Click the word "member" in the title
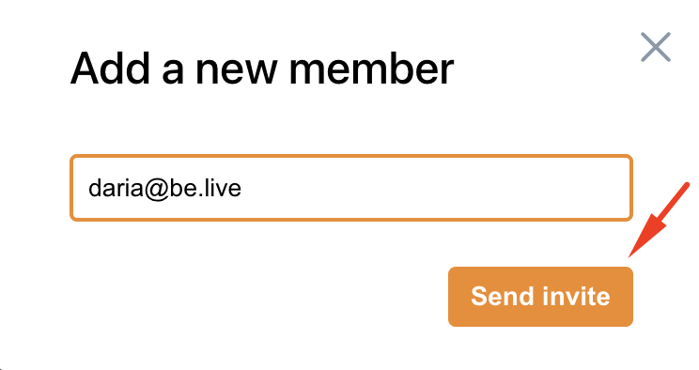 (x=371, y=69)
